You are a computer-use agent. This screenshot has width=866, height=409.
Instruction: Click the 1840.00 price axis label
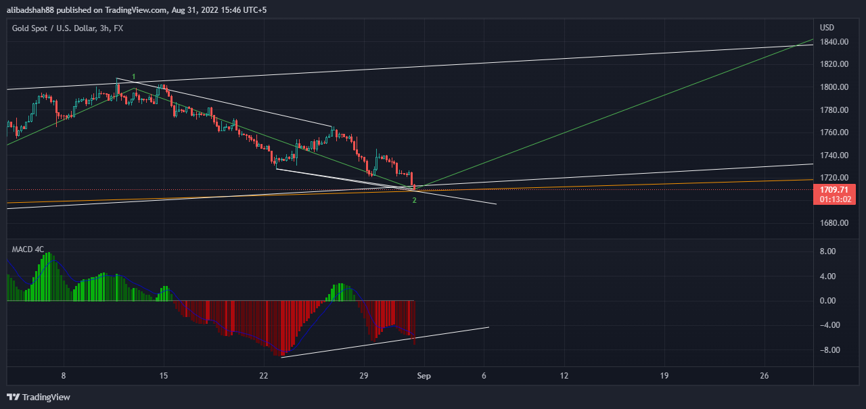pos(834,42)
